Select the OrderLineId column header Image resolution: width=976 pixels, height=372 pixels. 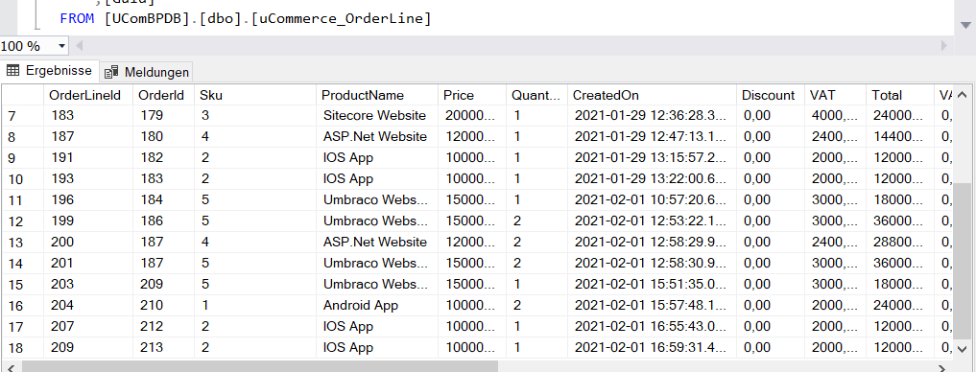point(88,95)
